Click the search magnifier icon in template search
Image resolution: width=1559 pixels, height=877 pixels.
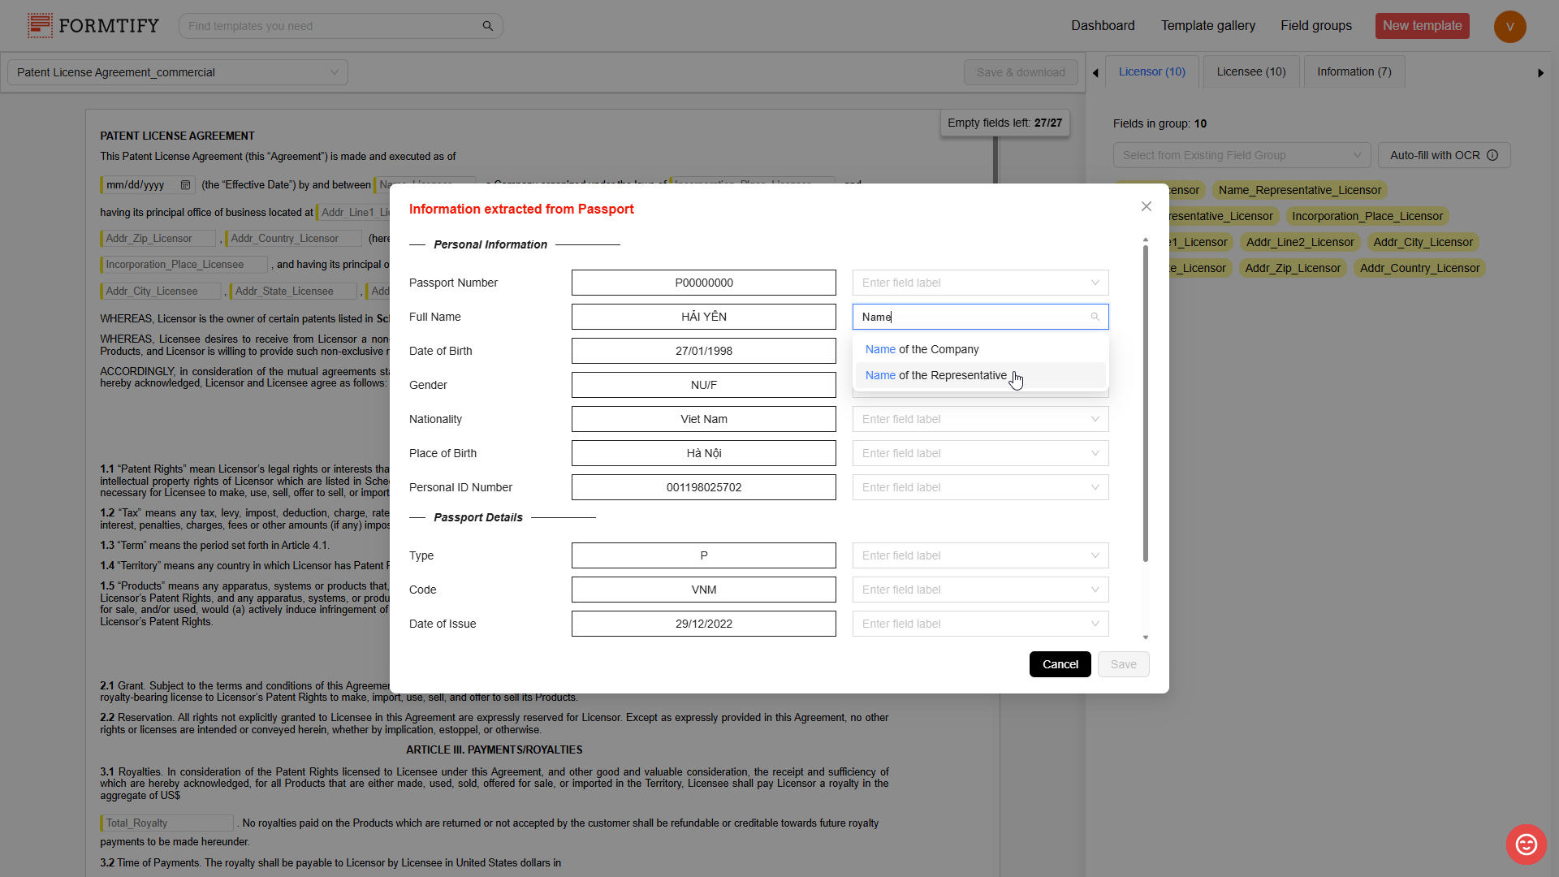(487, 26)
